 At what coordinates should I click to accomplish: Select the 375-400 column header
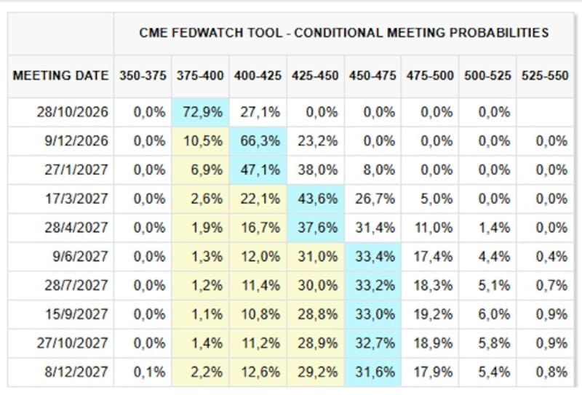200,76
